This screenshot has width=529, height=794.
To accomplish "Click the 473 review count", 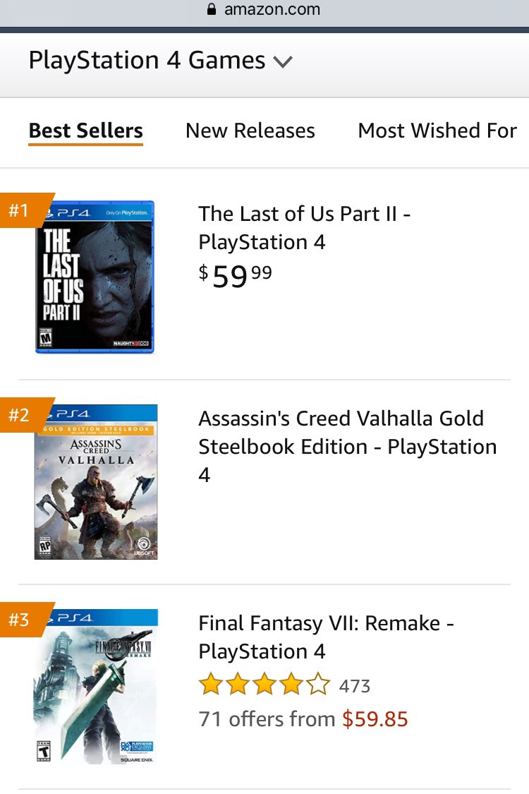I will click(353, 685).
